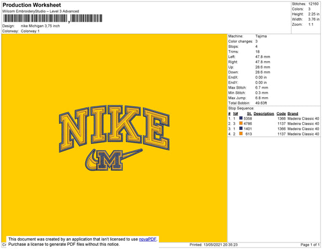Select the 'Production Worksheet' heading
The width and height of the screenshot is (322, 249).
click(x=32, y=5)
